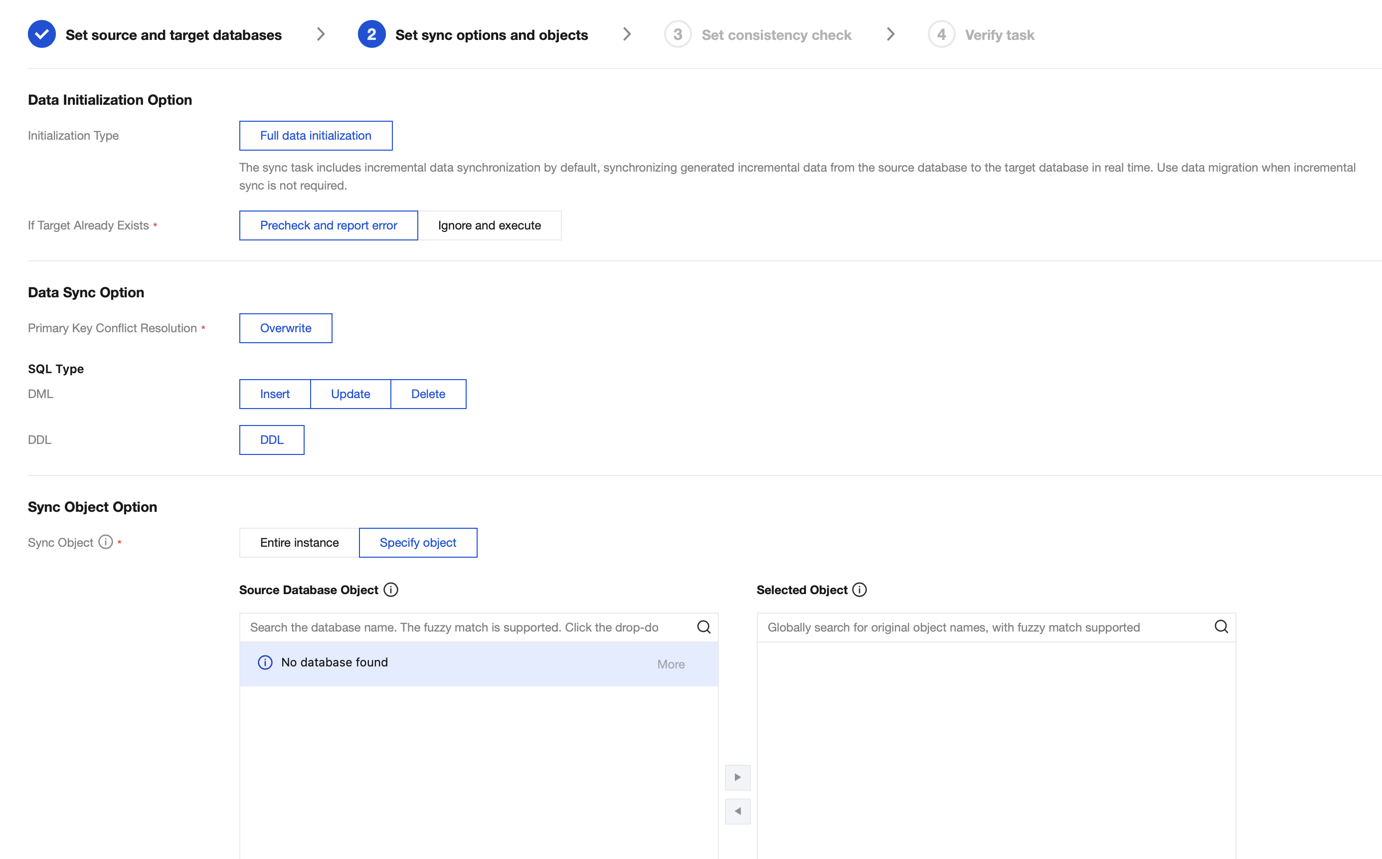Click the Source Database Object info icon
Viewport: 1382px width, 859px height.
click(x=391, y=590)
